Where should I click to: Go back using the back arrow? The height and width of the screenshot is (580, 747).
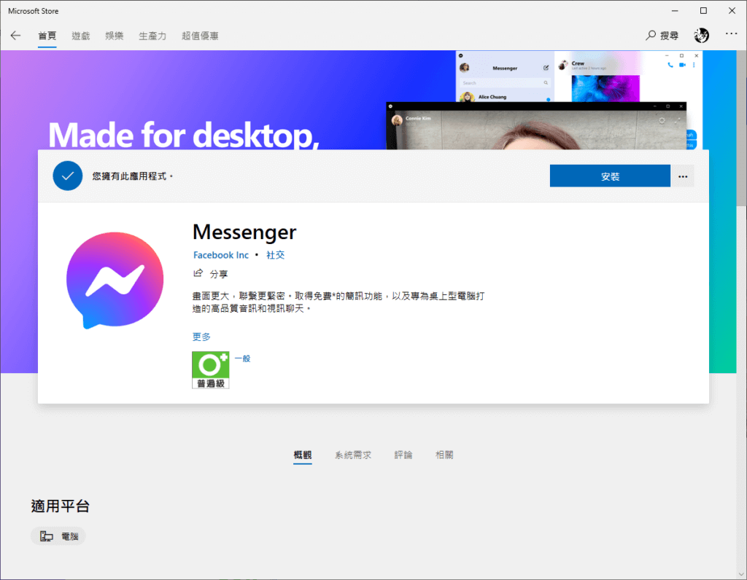click(16, 36)
